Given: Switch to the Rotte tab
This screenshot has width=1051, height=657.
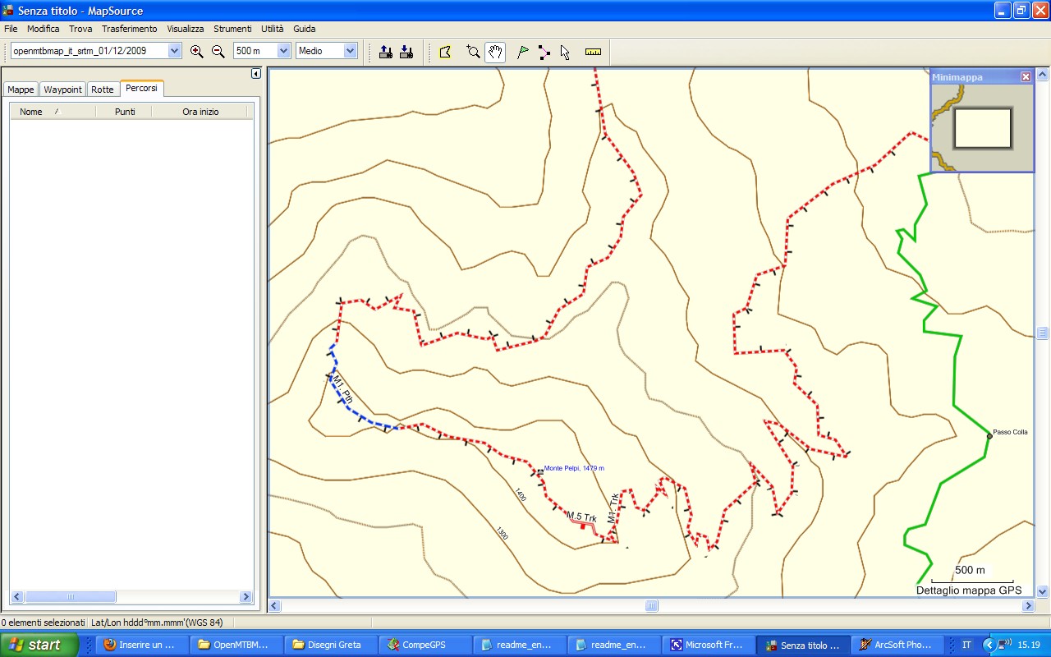Looking at the screenshot, I should (x=103, y=90).
